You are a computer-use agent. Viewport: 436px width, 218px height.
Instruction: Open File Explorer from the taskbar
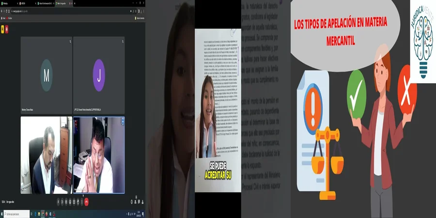39,214
